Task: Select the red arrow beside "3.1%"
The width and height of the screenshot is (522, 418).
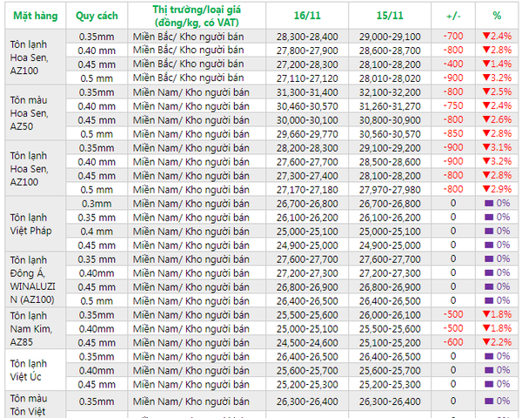Action: 486,147
